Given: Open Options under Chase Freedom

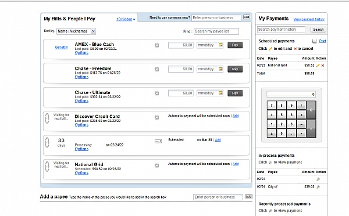Looking at the screenshot, I should [x=81, y=77].
